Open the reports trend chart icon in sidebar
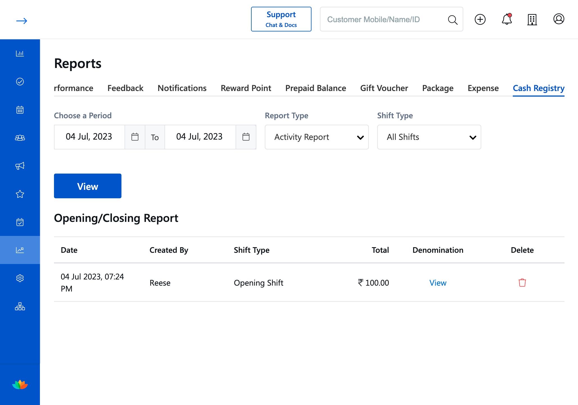The width and height of the screenshot is (578, 405). pos(20,250)
